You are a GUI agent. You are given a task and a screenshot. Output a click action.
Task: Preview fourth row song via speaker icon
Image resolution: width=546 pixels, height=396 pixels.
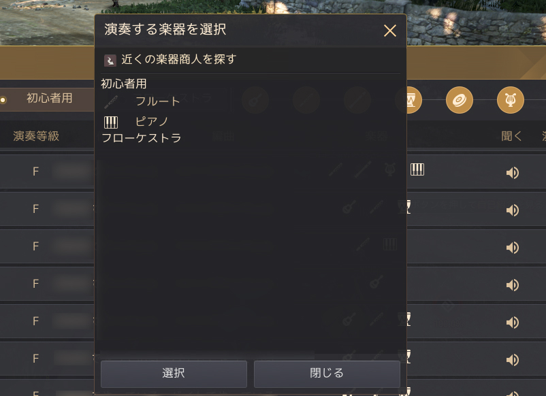pos(512,285)
